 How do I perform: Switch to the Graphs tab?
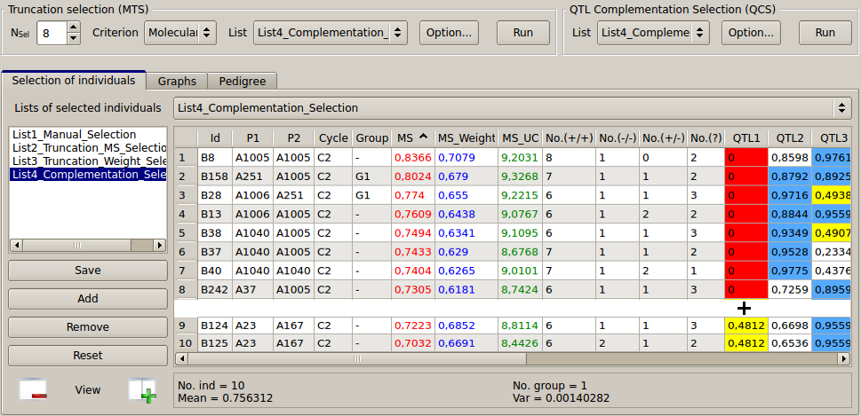click(177, 81)
